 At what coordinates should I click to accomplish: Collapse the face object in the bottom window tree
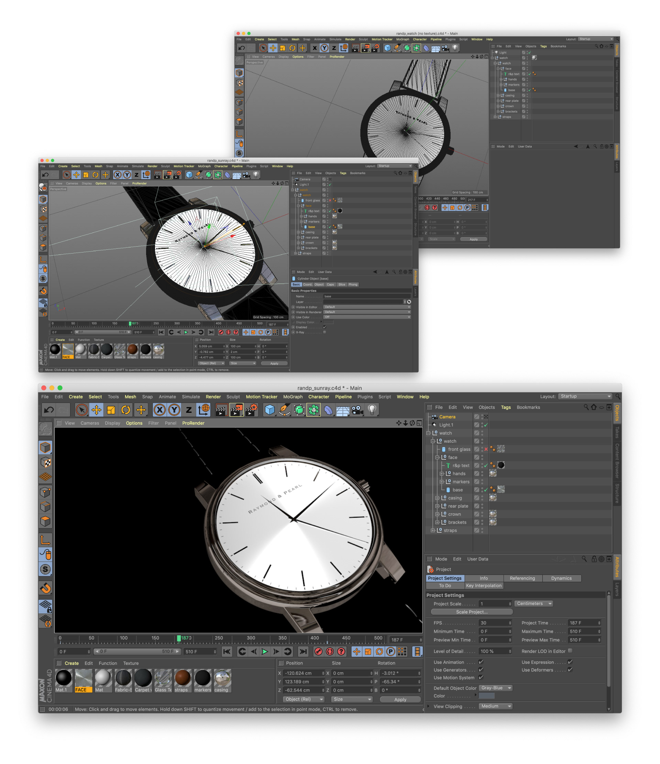437,457
